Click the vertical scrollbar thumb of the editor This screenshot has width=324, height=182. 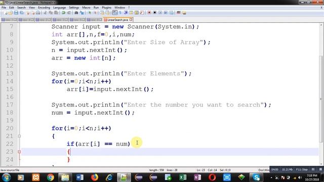pyautogui.click(x=321, y=99)
